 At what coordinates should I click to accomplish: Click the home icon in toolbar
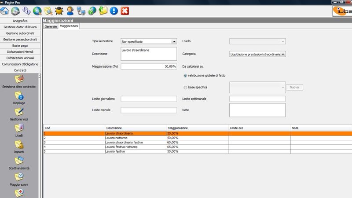(x=5, y=10)
